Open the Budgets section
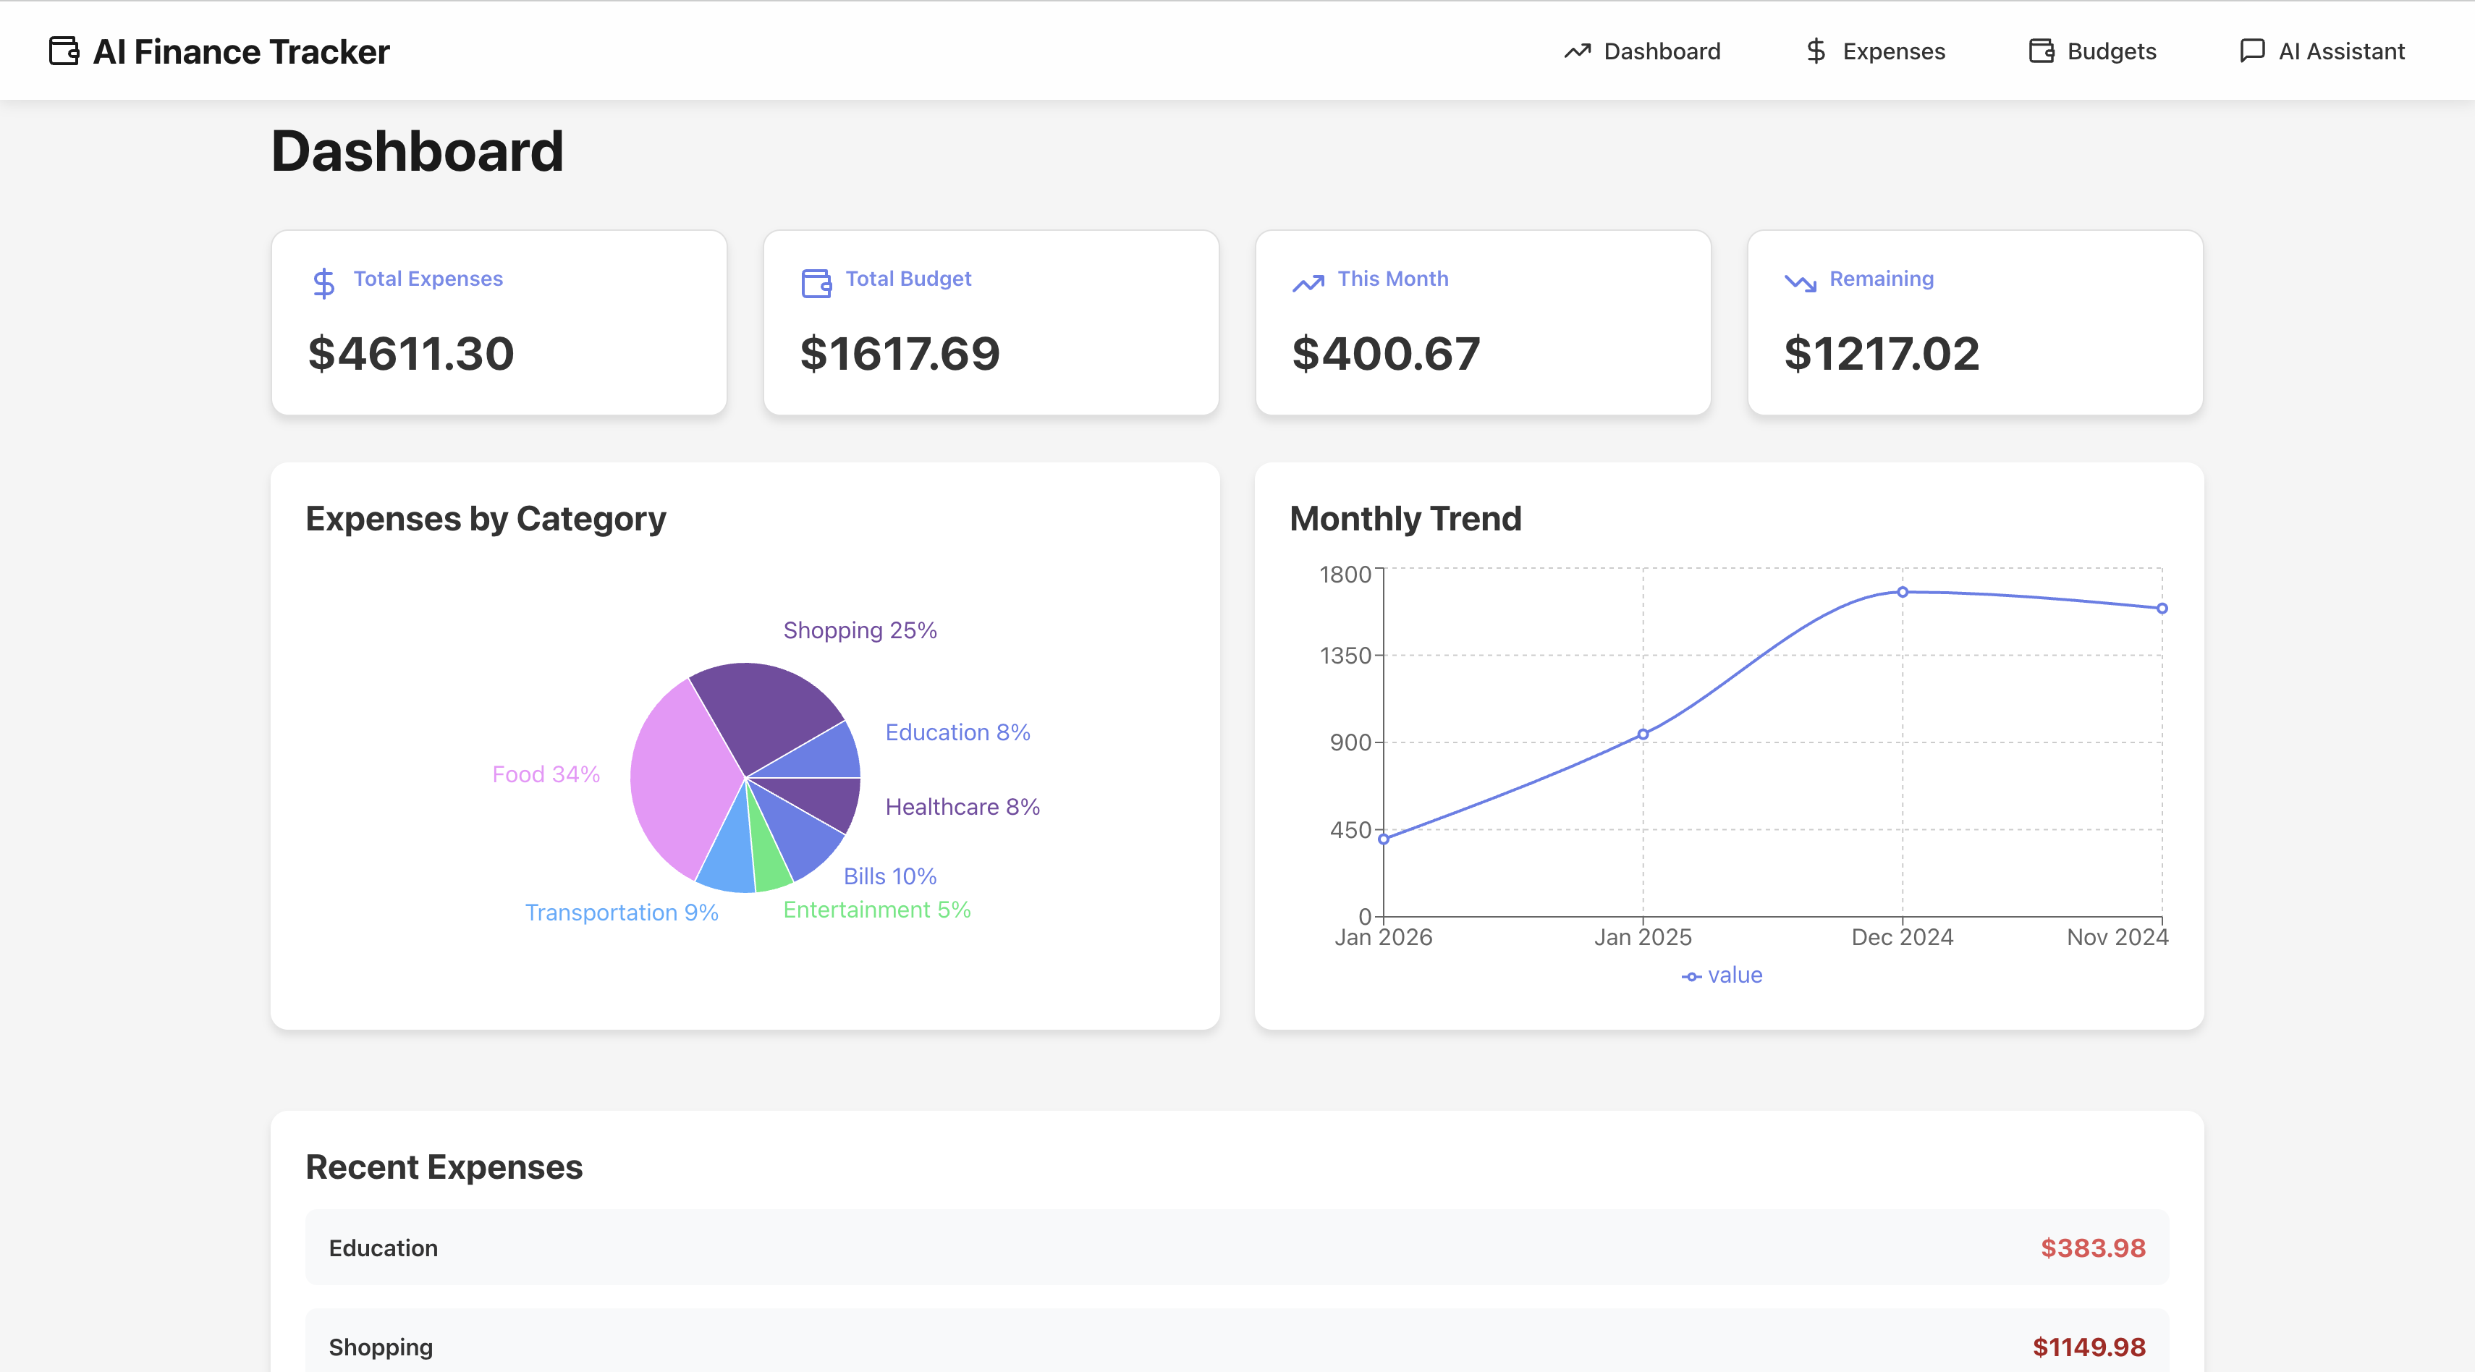The width and height of the screenshot is (2475, 1372). (x=2091, y=51)
